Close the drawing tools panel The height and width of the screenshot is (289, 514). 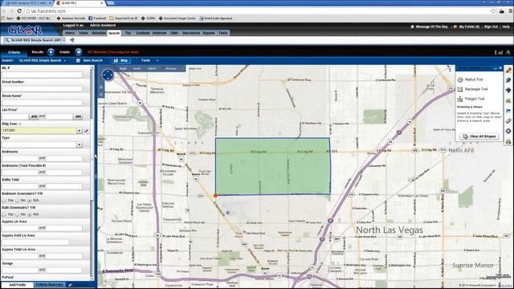pos(500,68)
